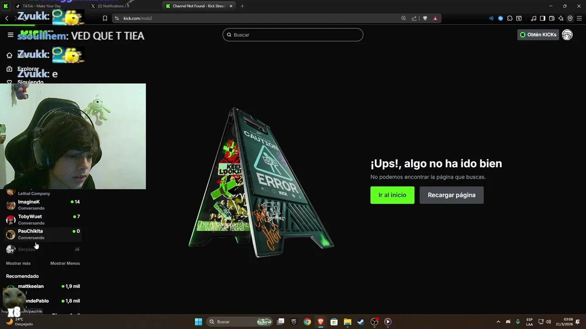Click '¡Ups!, algo no ha ido bien' heading
Image resolution: width=586 pixels, height=329 pixels.
pos(436,164)
